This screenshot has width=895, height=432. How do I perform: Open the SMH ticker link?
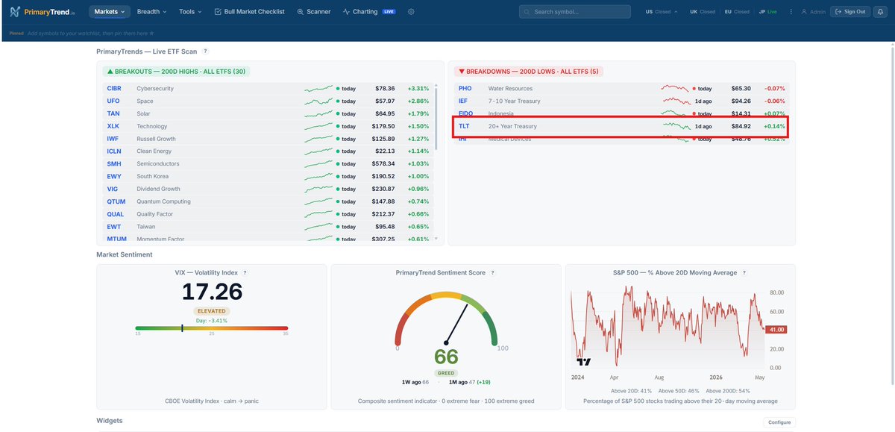point(113,163)
